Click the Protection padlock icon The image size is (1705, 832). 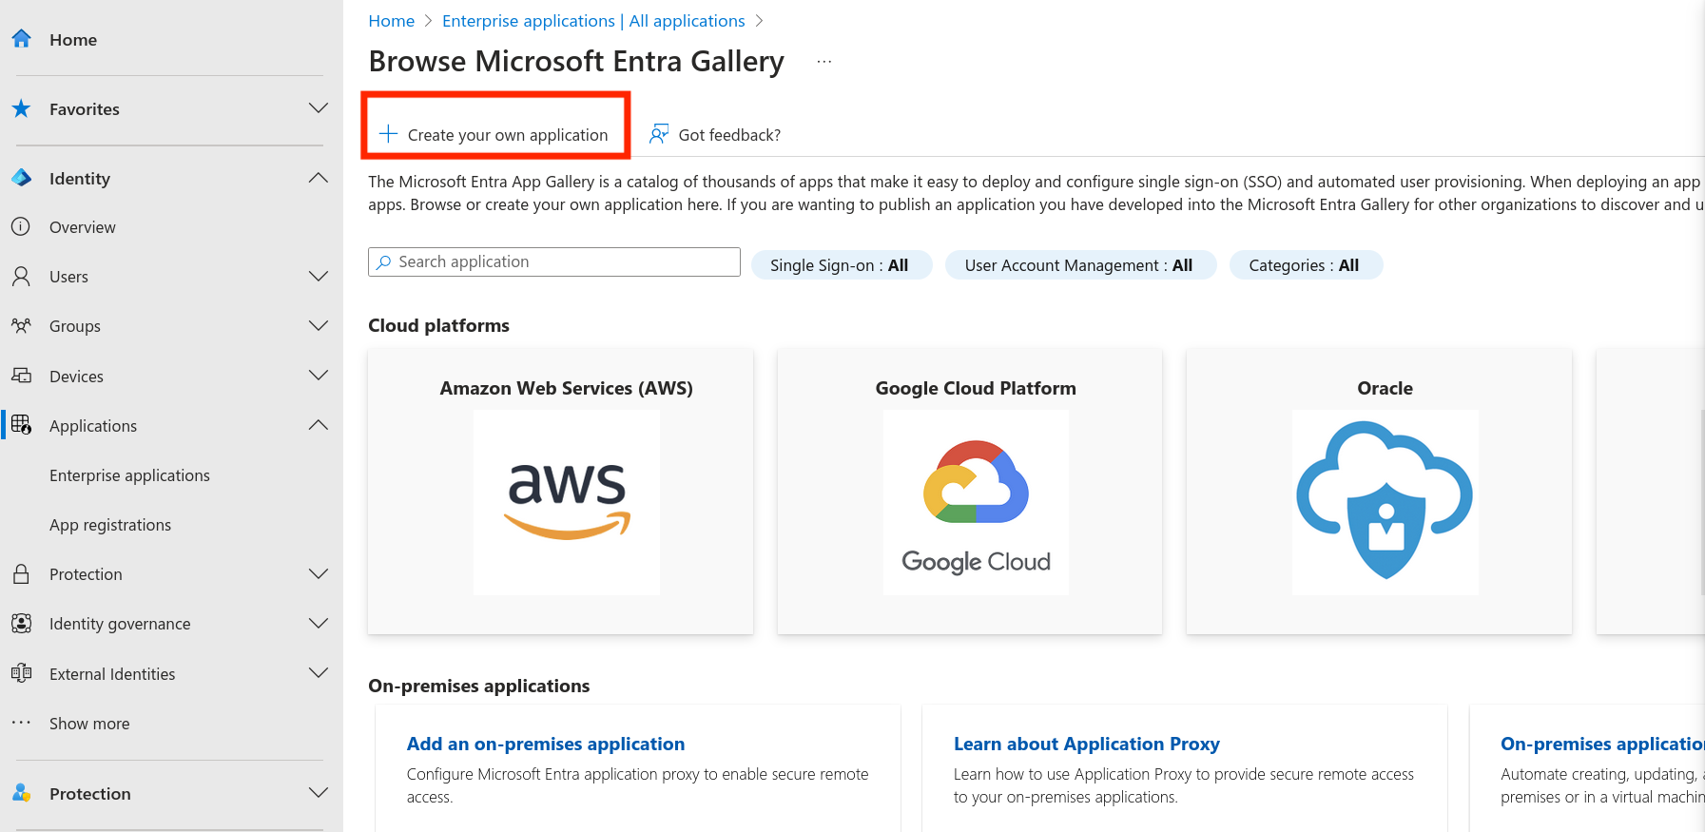click(x=21, y=573)
